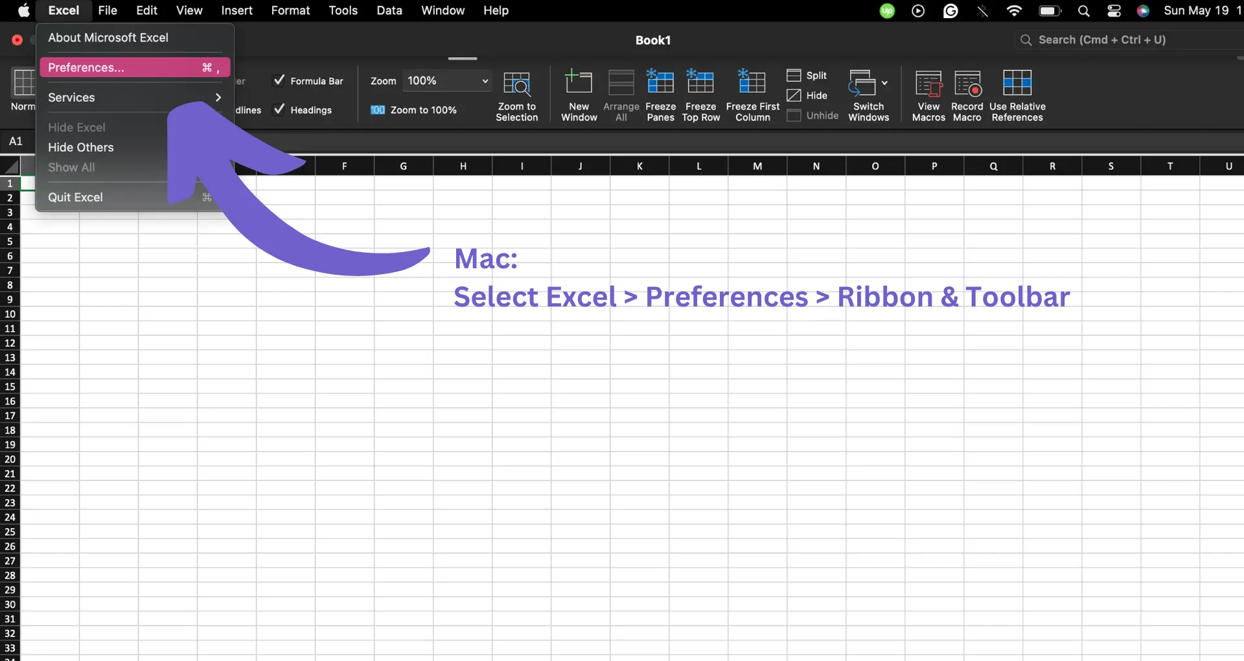Image resolution: width=1244 pixels, height=661 pixels.
Task: Choose Preferences... from the Excel menu
Action: click(x=135, y=67)
